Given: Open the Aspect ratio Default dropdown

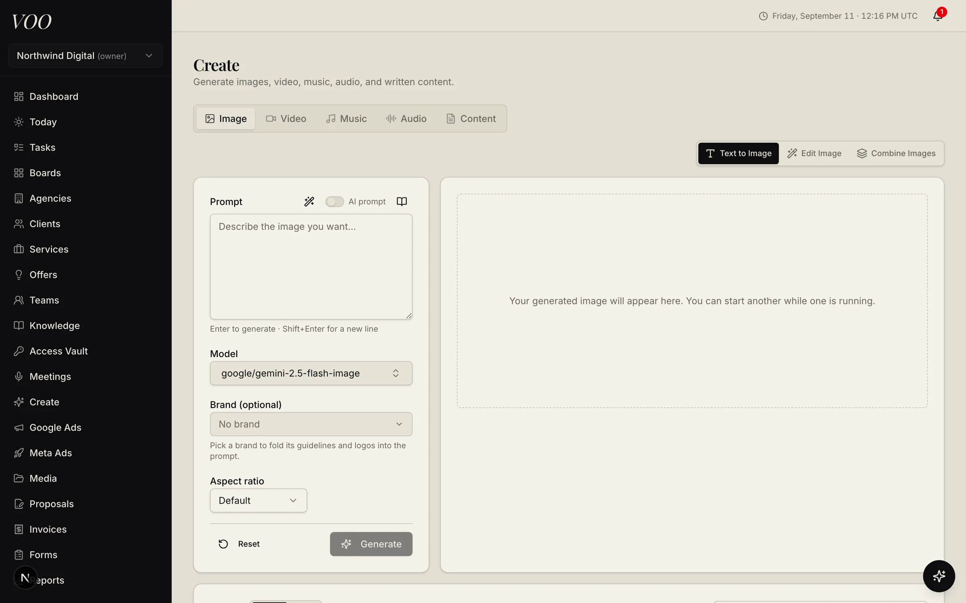Looking at the screenshot, I should [258, 500].
